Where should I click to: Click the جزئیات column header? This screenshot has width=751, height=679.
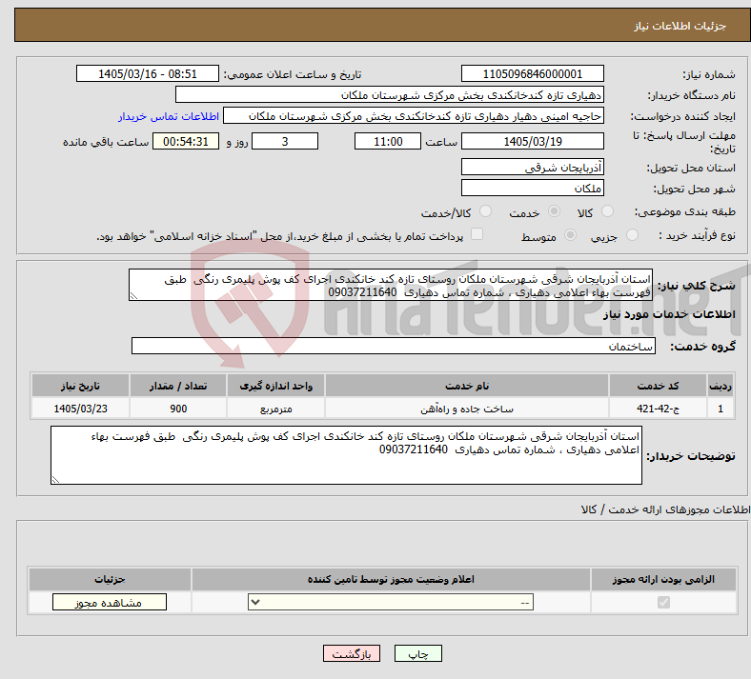point(110,579)
